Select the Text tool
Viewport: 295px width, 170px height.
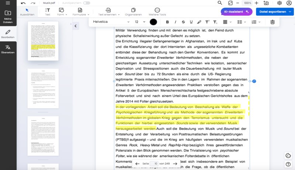pyautogui.click(x=48, y=12)
